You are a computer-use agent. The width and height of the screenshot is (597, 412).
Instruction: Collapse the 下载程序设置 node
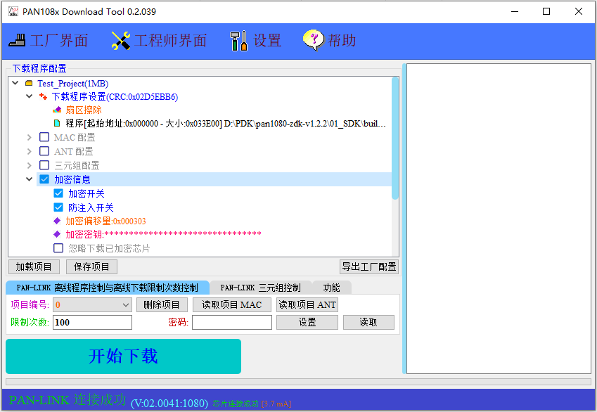point(30,96)
